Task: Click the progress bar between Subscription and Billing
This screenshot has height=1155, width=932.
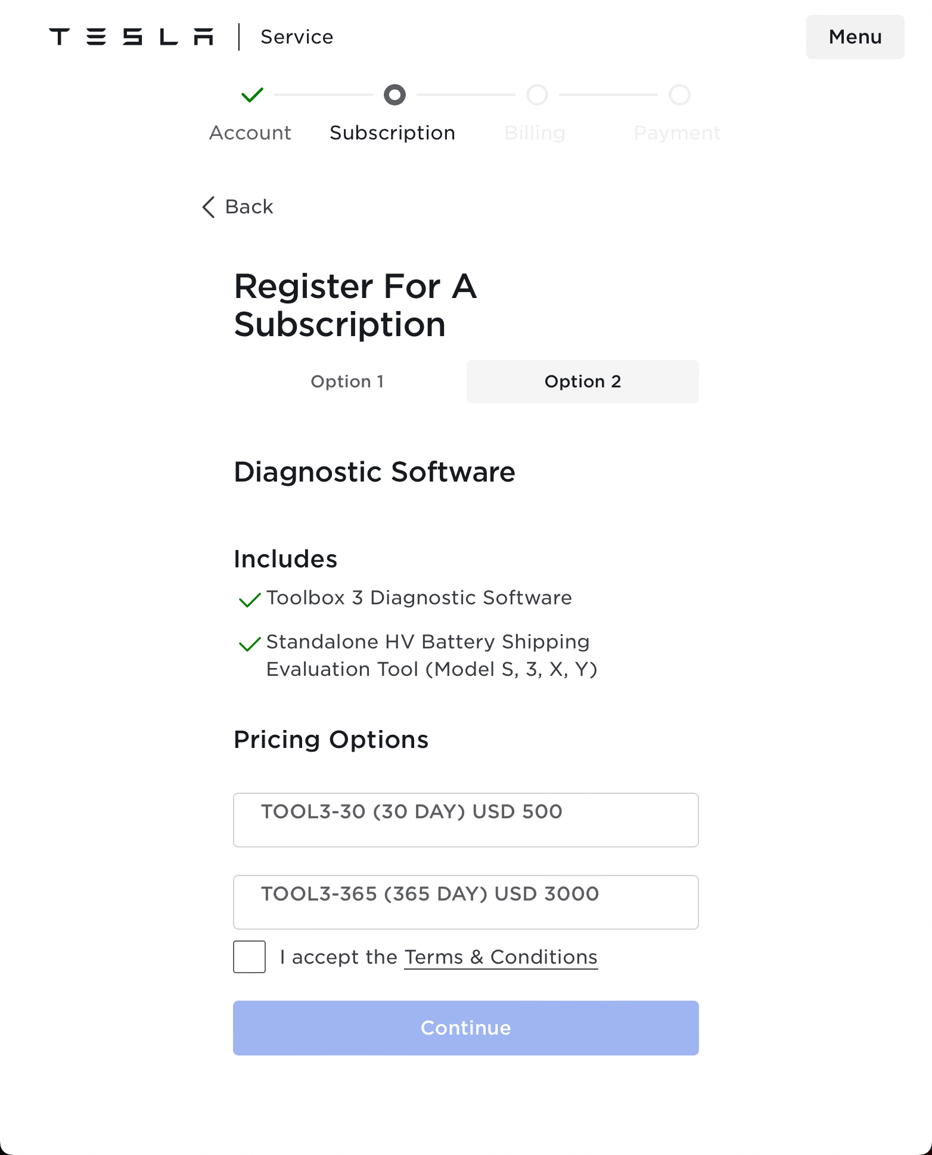Action: coord(465,95)
